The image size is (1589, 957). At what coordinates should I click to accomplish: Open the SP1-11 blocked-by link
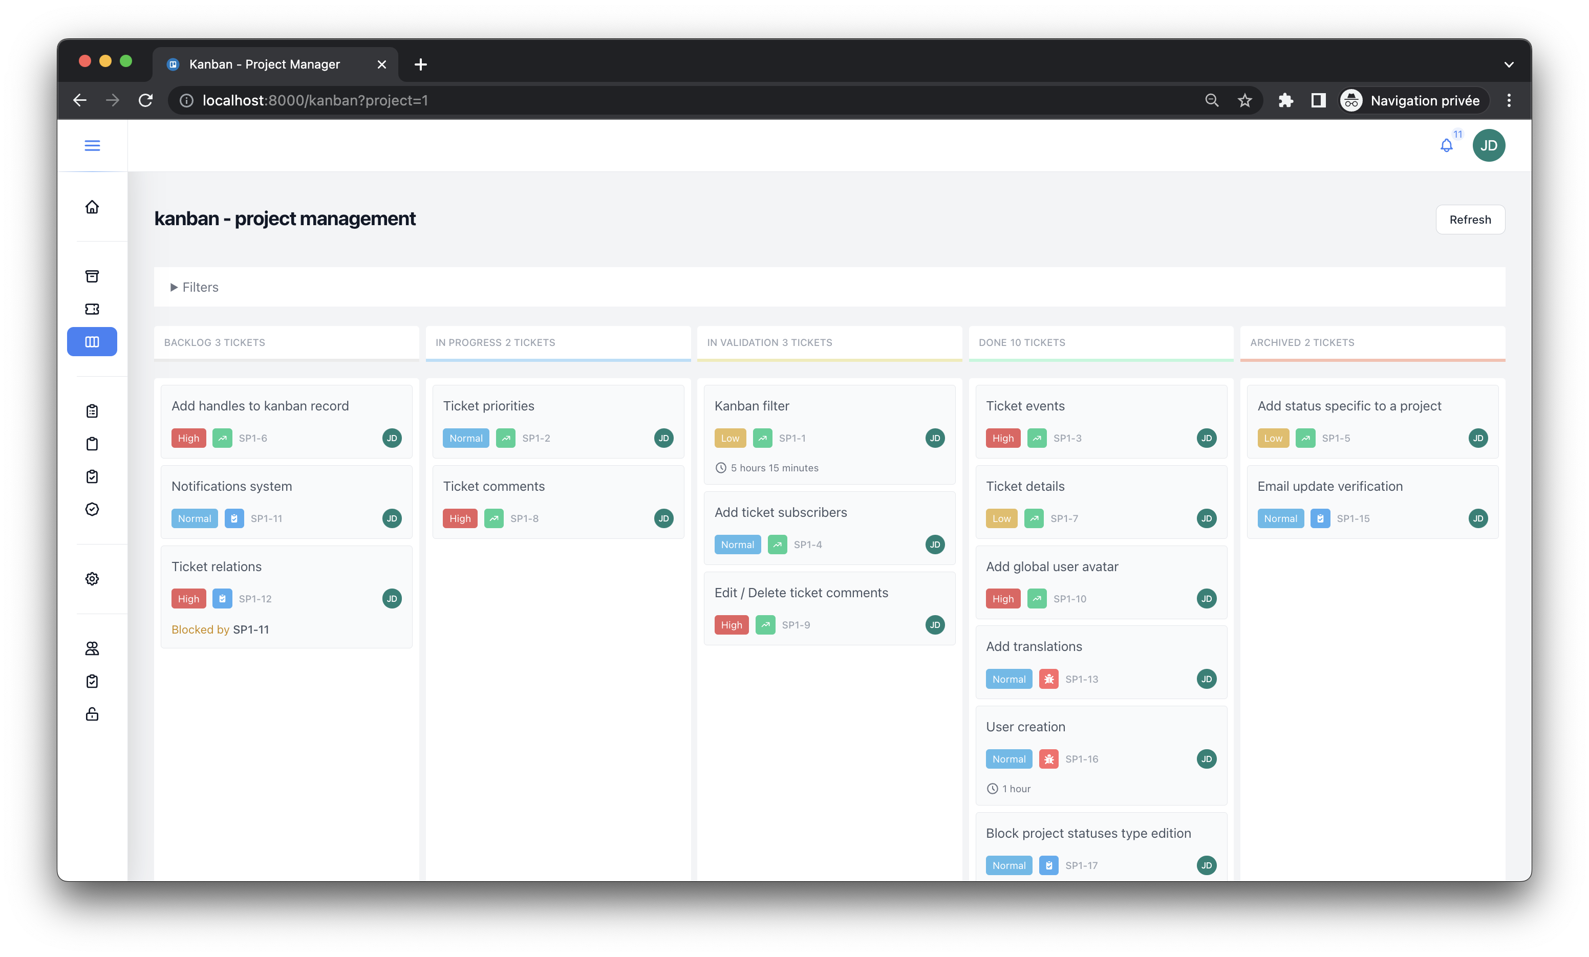click(251, 629)
